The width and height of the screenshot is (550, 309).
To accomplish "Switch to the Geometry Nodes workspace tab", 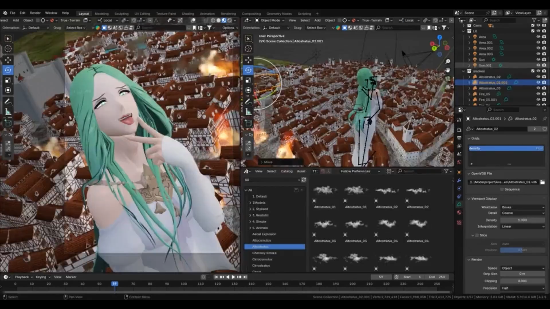I will 279,14.
